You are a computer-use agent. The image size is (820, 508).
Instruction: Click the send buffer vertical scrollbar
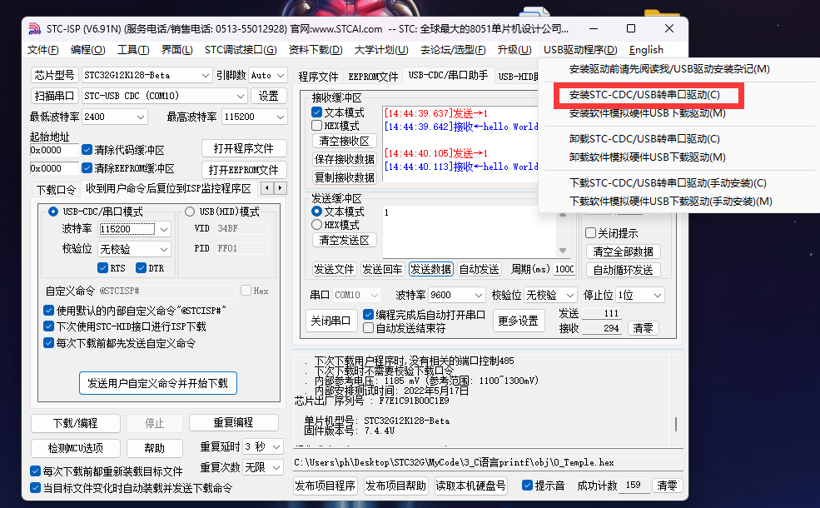coord(563,232)
